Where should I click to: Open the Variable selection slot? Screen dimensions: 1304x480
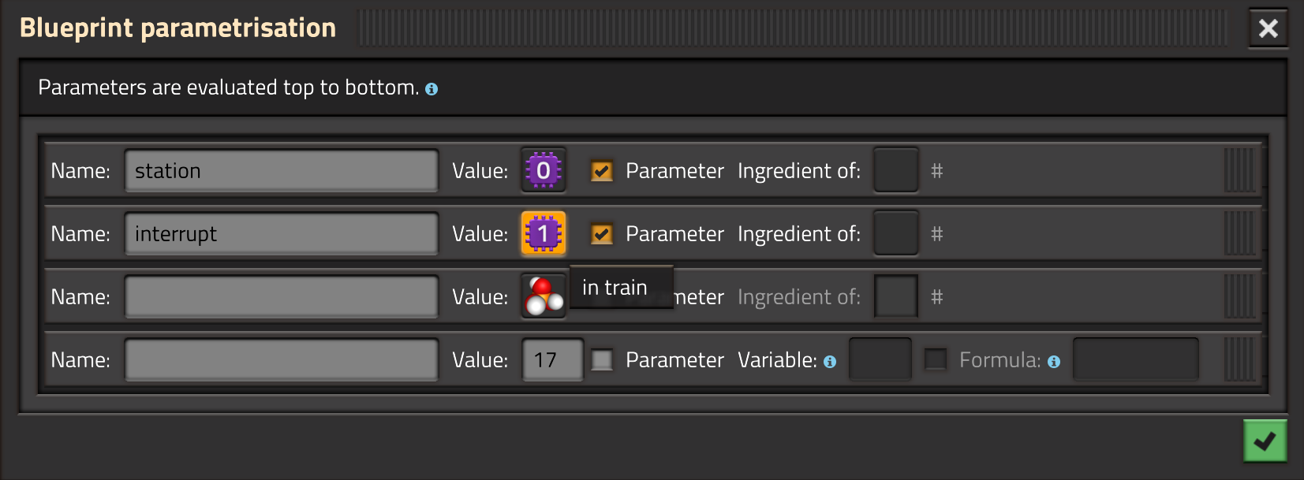pyautogui.click(x=880, y=359)
